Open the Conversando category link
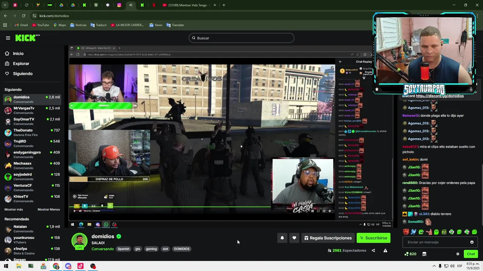 point(103,249)
